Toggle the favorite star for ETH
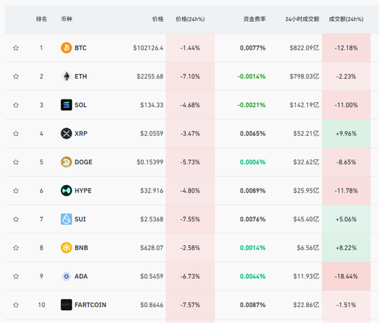The height and width of the screenshot is (323, 379). tap(16, 77)
